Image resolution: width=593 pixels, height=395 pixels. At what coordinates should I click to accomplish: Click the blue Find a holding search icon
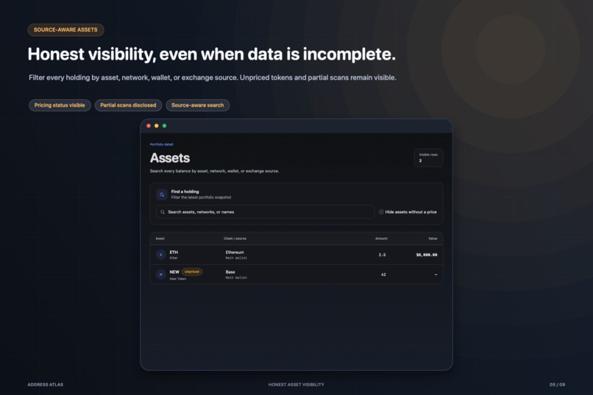tap(162, 195)
